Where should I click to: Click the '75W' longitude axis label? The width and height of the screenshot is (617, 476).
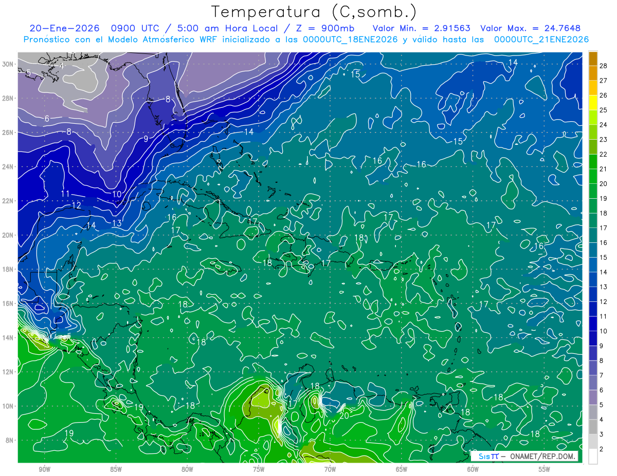click(259, 470)
